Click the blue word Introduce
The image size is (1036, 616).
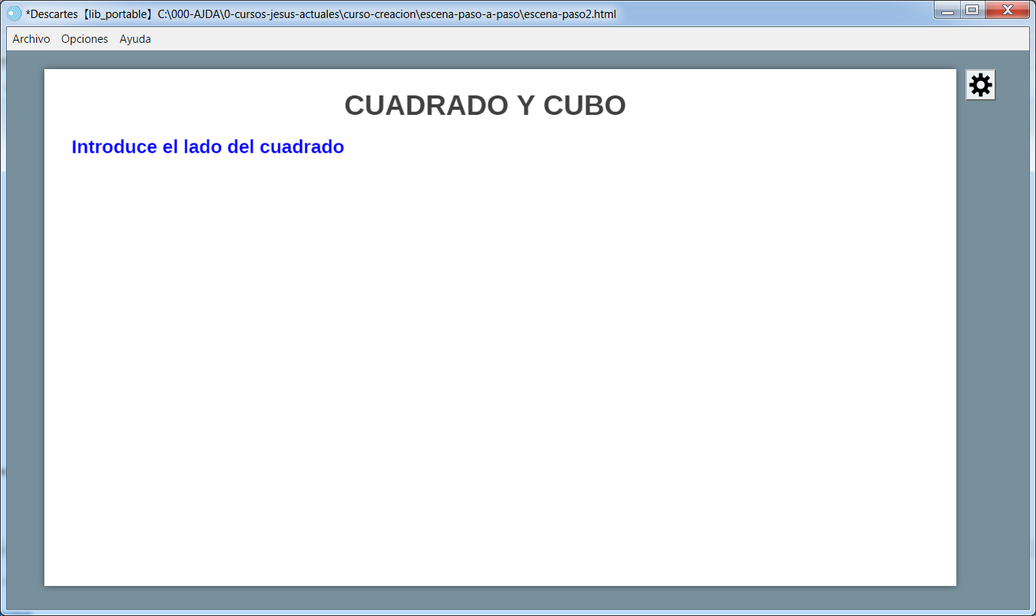click(114, 147)
